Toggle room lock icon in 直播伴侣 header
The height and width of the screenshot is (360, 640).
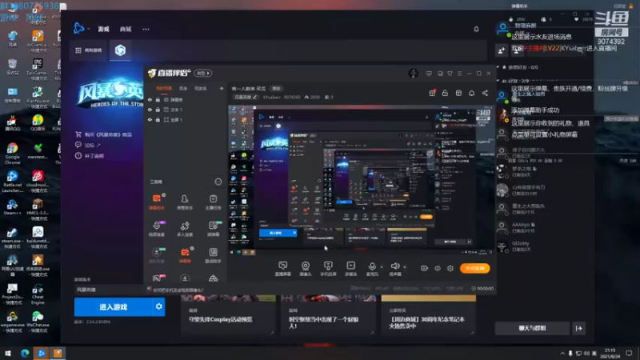pyautogui.click(x=445, y=93)
